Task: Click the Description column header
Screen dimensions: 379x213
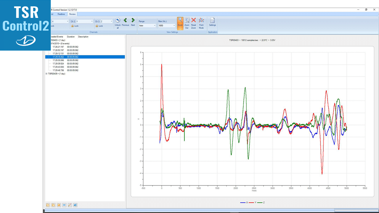Action: (83, 37)
